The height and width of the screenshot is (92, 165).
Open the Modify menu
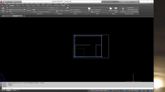(44, 4)
